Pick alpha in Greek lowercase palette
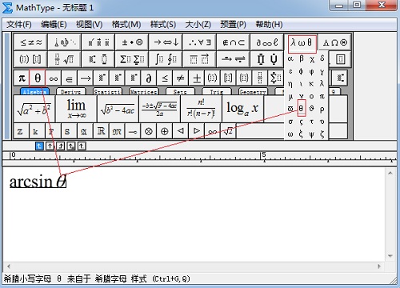The height and width of the screenshot is (288, 400). point(290,58)
